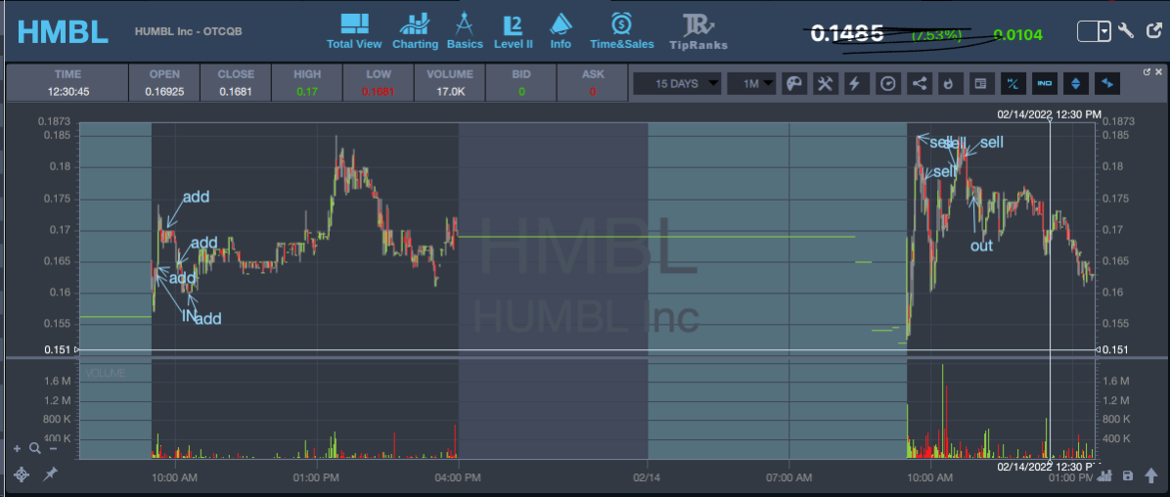Open the 15 DAYS range dropdown

tap(678, 83)
